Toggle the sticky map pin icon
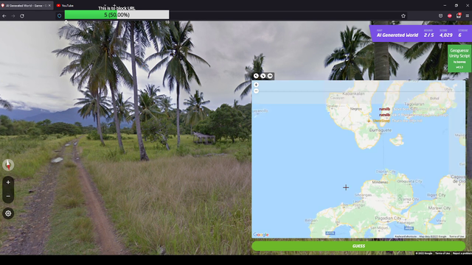 pyautogui.click(x=270, y=76)
